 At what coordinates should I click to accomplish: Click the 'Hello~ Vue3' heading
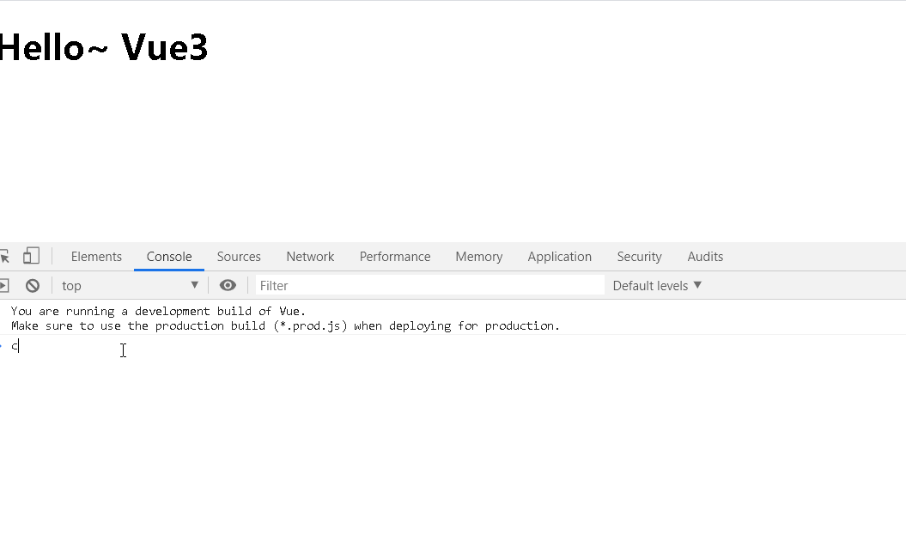click(104, 47)
